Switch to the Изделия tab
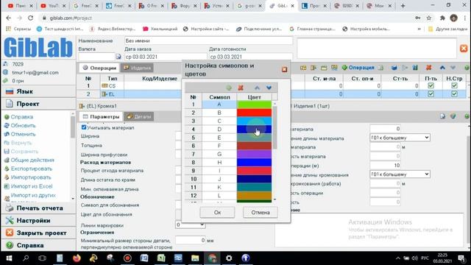 [138, 68]
